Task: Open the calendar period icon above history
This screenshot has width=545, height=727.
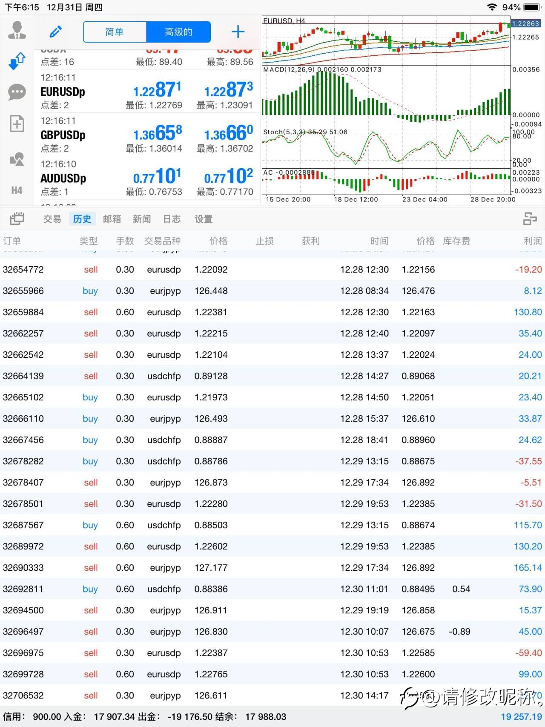Action: [17, 219]
